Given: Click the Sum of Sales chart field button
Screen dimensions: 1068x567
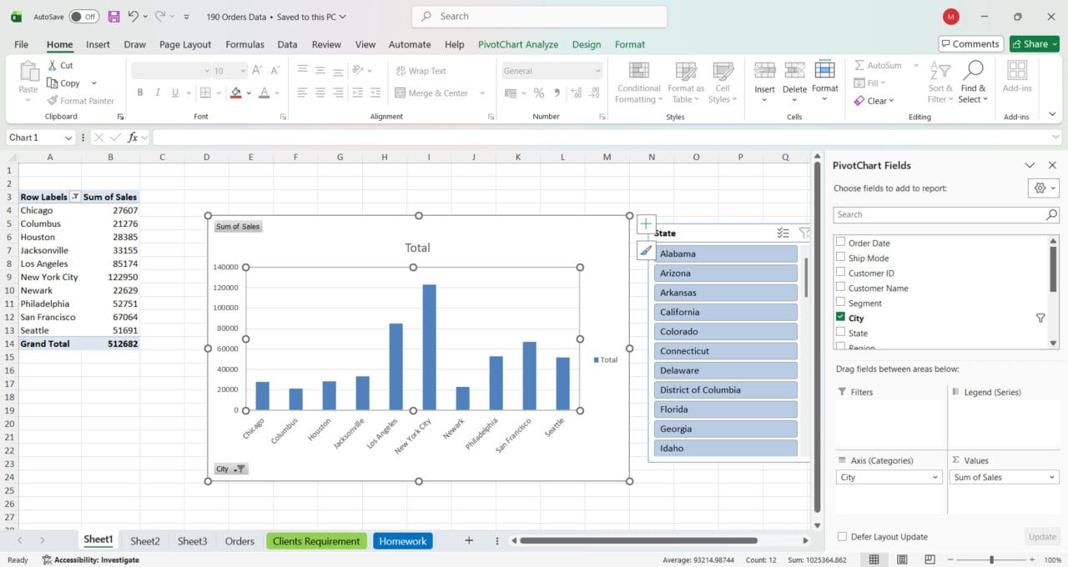Looking at the screenshot, I should (238, 226).
